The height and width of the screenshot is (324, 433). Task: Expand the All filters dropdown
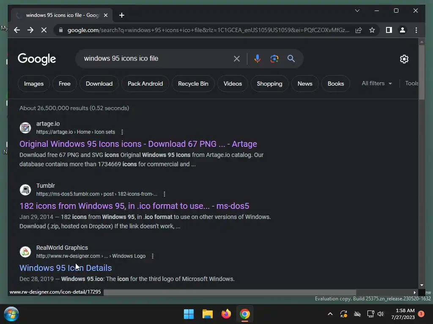377,84
